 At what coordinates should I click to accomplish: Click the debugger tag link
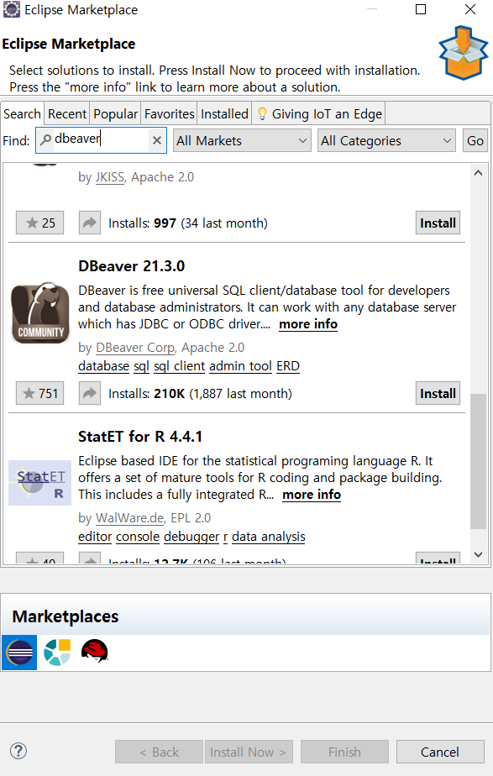[x=191, y=537]
